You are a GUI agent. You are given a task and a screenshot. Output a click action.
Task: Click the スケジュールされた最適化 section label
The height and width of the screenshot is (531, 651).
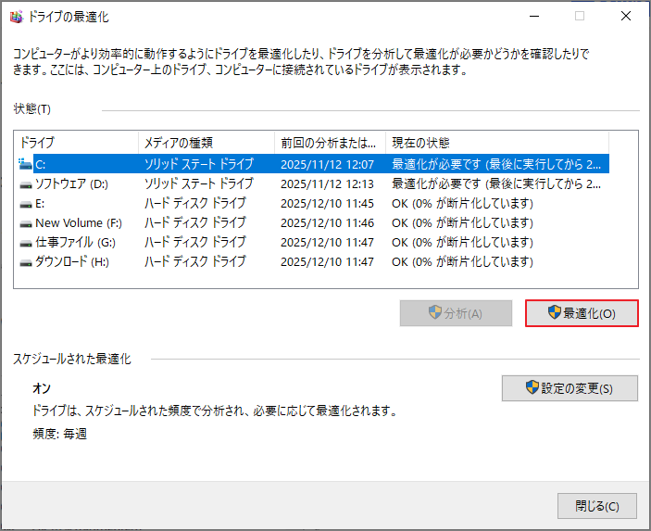[x=72, y=359]
